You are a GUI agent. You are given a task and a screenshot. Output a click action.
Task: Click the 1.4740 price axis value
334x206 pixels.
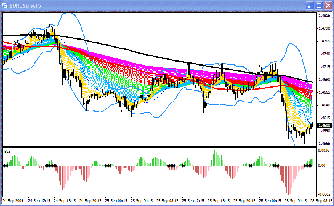point(324,54)
